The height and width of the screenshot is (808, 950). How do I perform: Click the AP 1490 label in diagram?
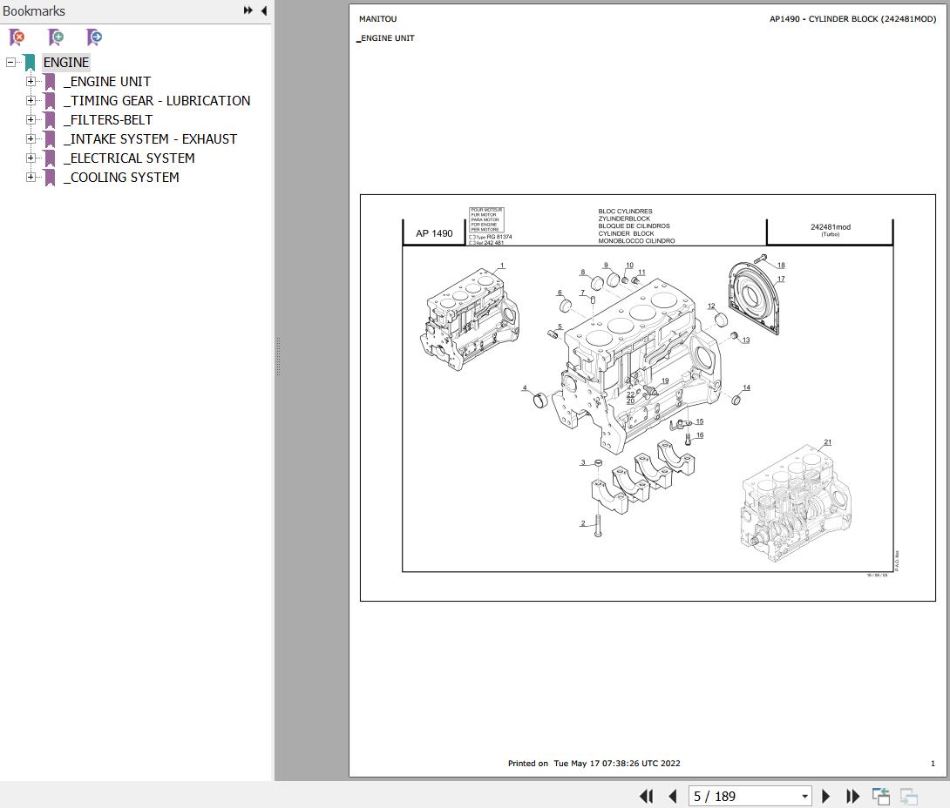click(x=434, y=233)
